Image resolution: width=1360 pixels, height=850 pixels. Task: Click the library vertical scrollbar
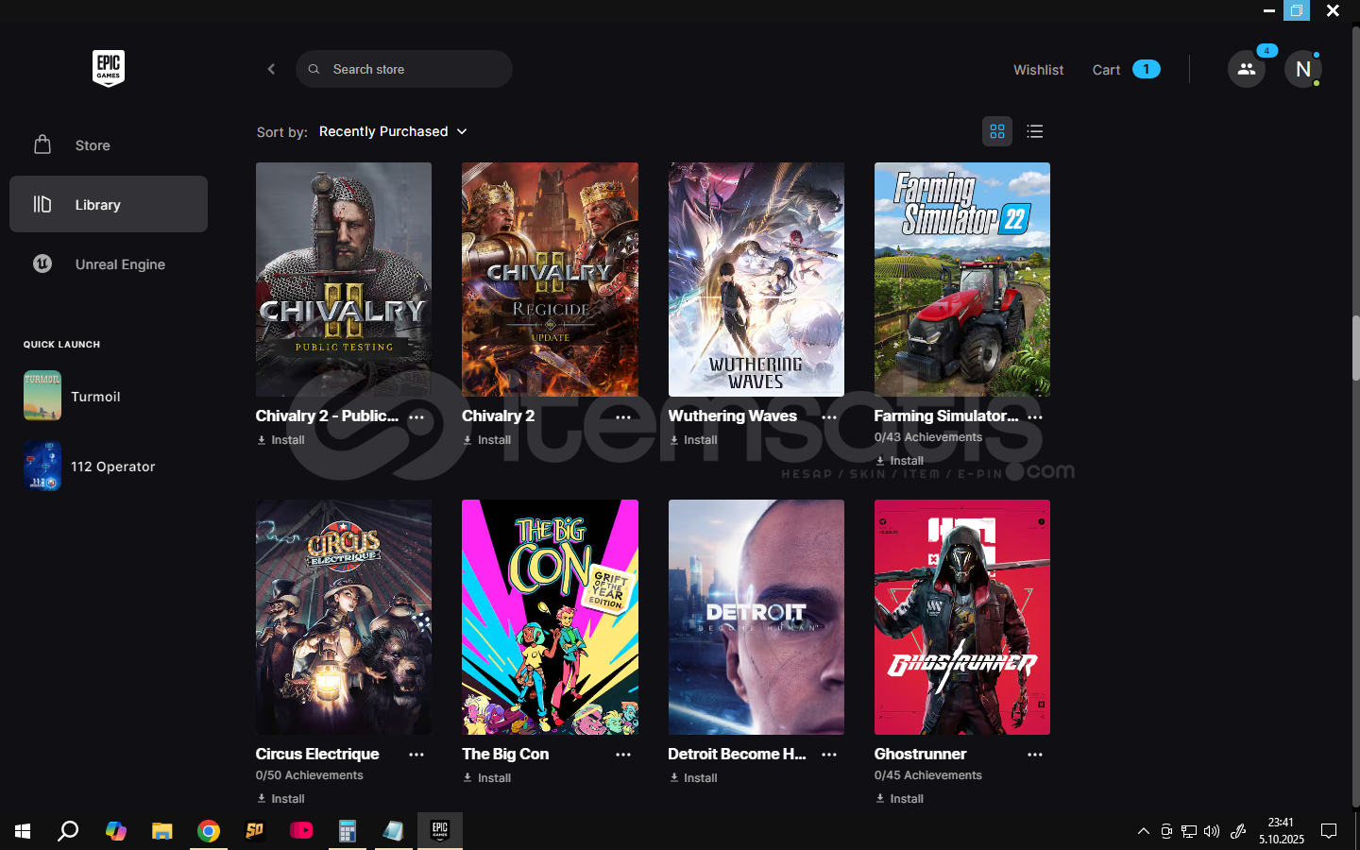[1355, 348]
